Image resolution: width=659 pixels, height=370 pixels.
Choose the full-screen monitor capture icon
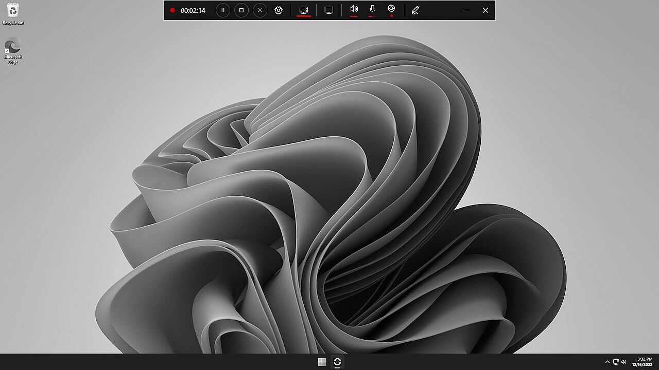pyautogui.click(x=329, y=10)
